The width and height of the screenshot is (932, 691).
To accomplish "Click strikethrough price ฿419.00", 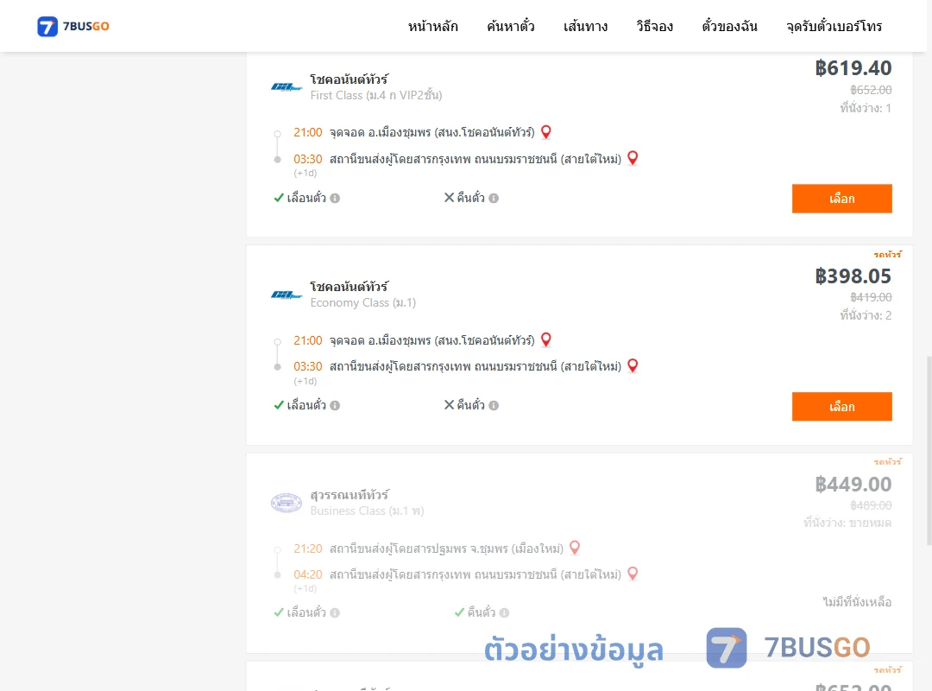I will 871,297.
